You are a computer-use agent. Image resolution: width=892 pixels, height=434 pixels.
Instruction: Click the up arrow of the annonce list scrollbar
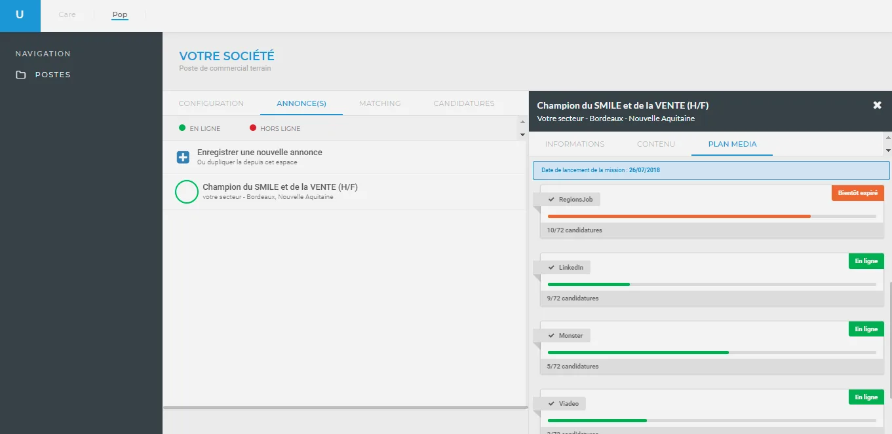(522, 122)
